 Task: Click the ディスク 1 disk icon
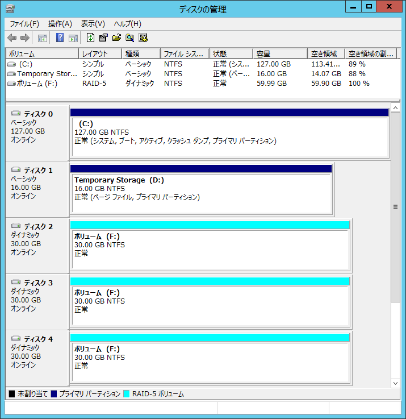click(x=16, y=169)
